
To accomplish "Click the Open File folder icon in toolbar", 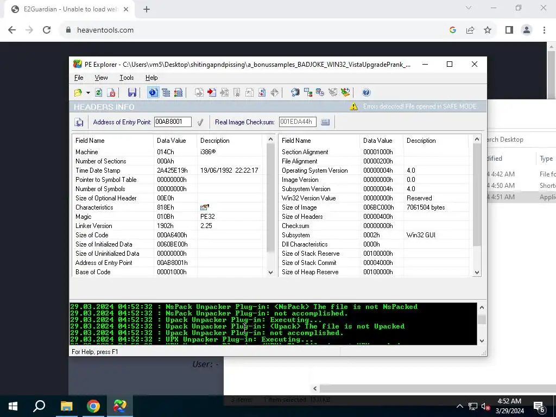I will pos(78,92).
